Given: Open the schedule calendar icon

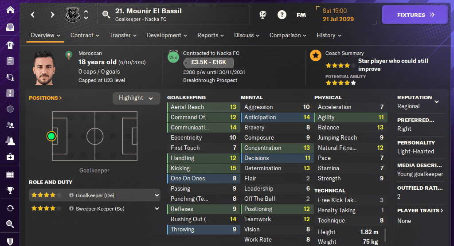Looking at the screenshot, I should point(10,174).
